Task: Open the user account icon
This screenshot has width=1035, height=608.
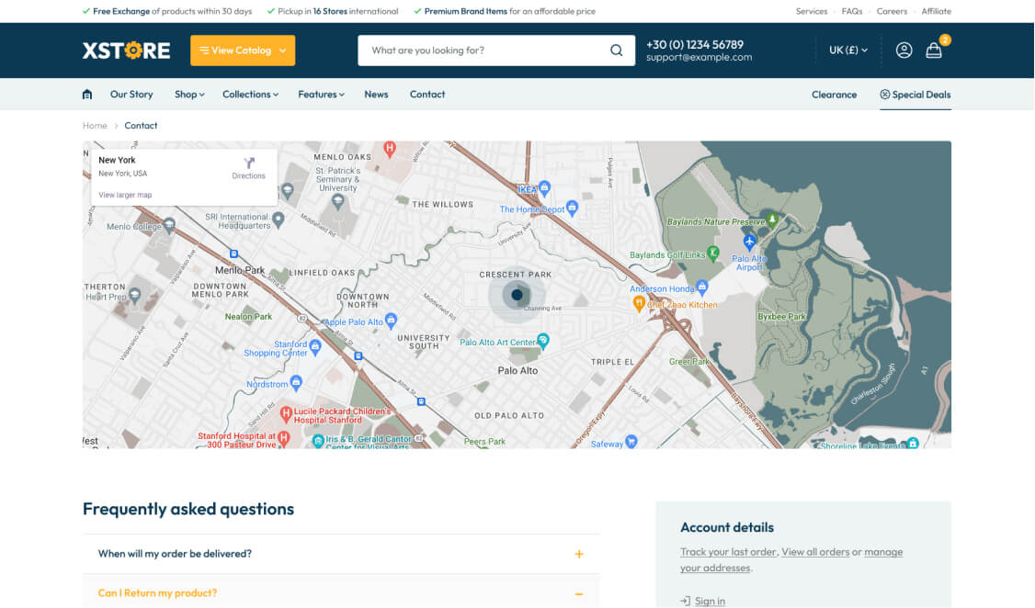Action: tap(904, 51)
